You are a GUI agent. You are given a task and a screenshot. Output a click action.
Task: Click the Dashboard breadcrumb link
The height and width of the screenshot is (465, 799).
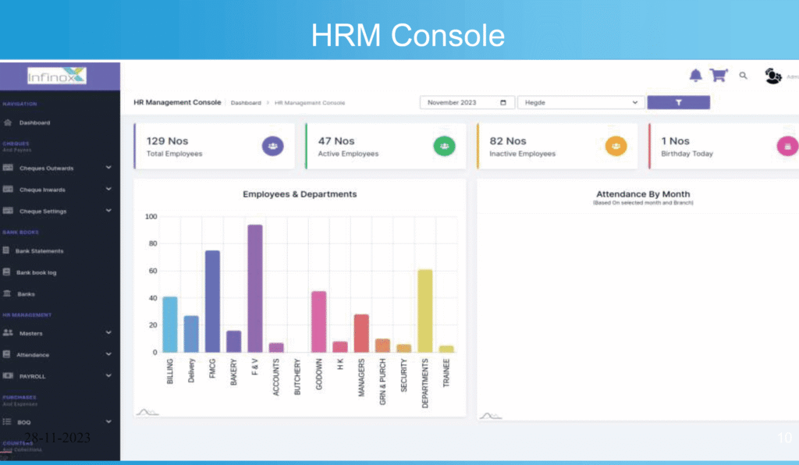pos(246,103)
